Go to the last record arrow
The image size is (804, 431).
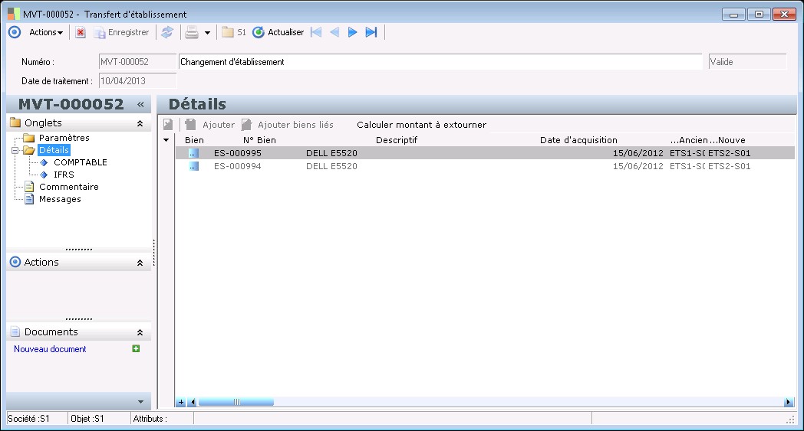click(x=371, y=32)
